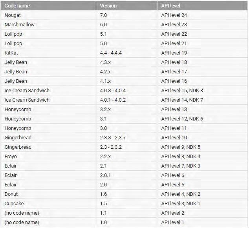Click the Donut code name cell
The image size is (249, 228).
(x=48, y=194)
